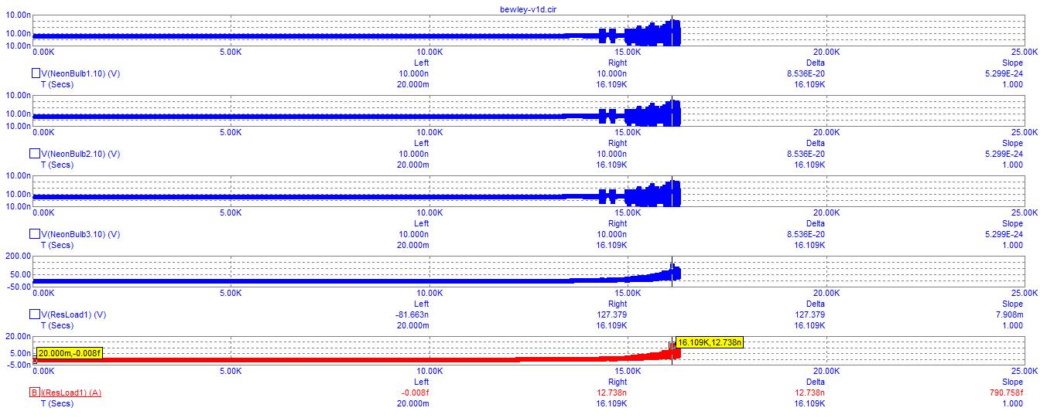Click the Right cursor value 12.738n

click(617, 393)
